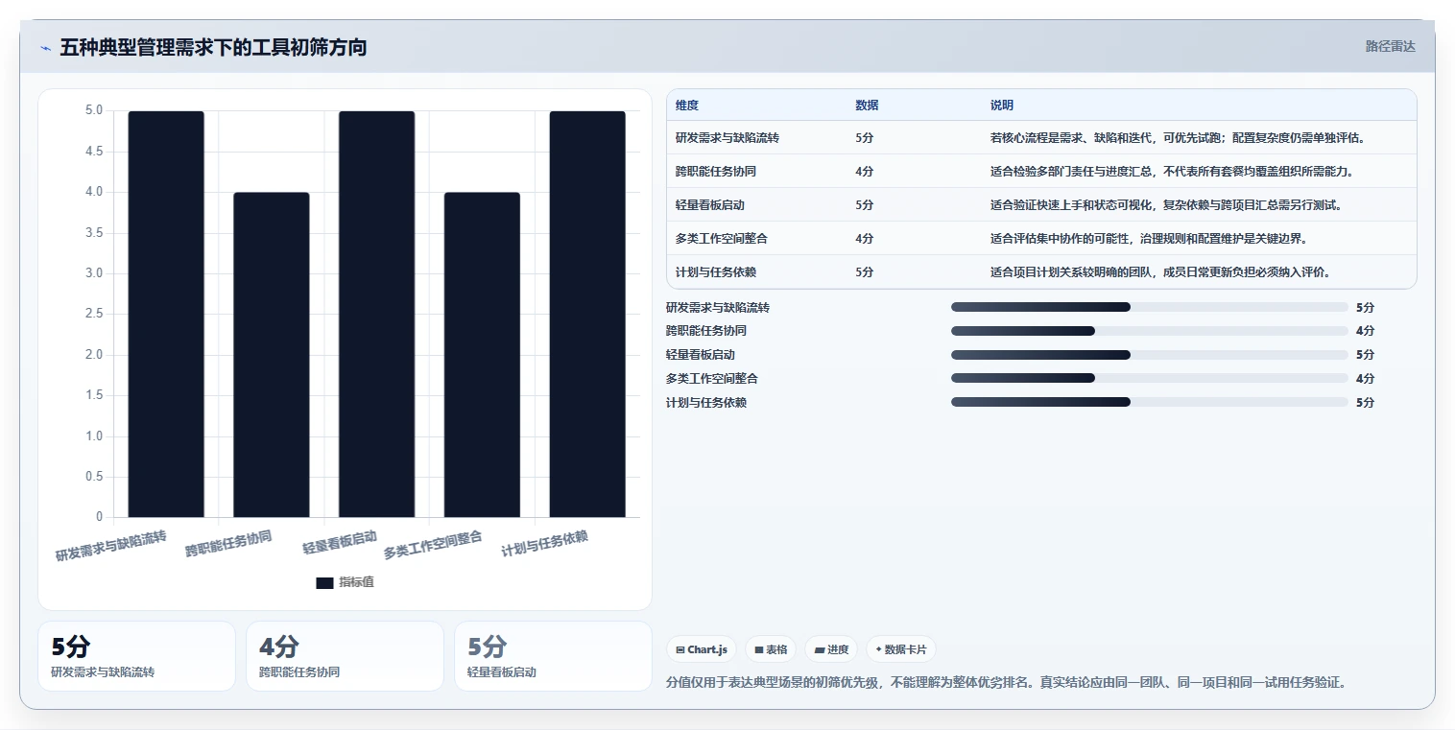Viewport: 1455px width, 730px height.
Task: Select the 数据 table column header
Action: tap(867, 106)
